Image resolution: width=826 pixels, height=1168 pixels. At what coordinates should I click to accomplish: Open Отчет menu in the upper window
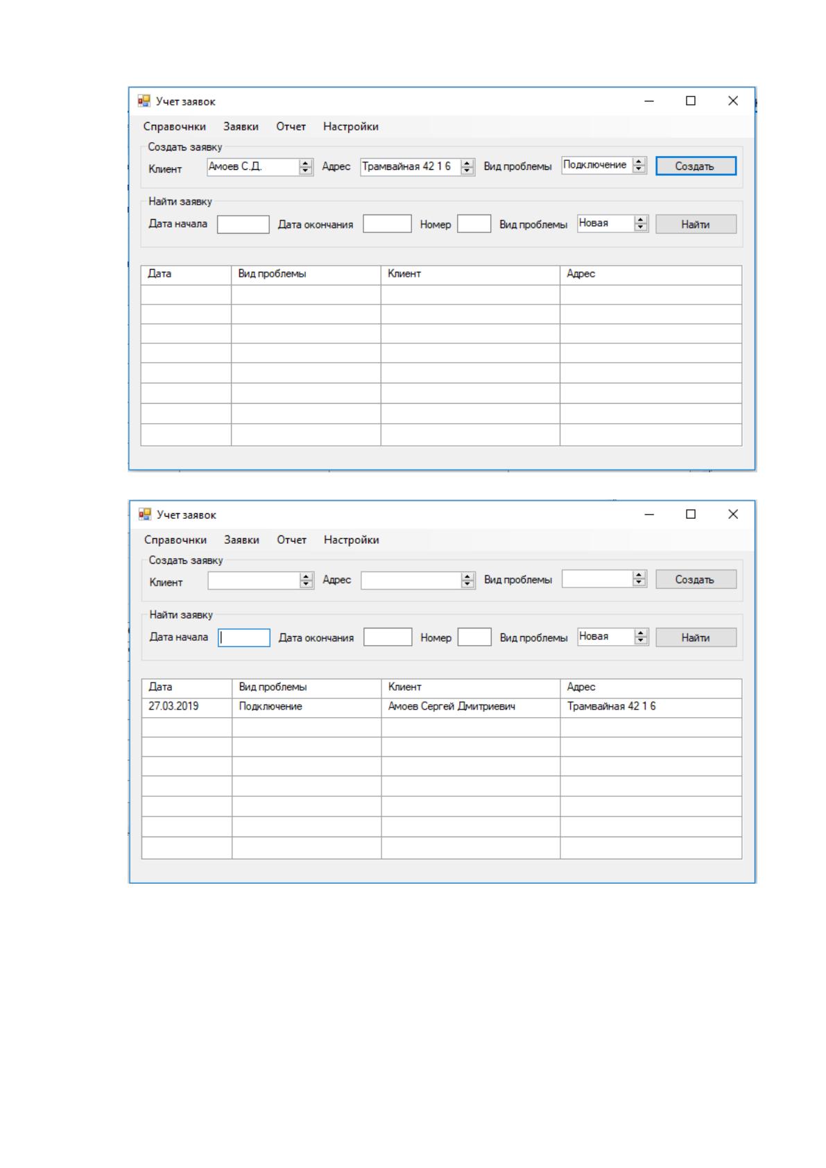pos(291,126)
